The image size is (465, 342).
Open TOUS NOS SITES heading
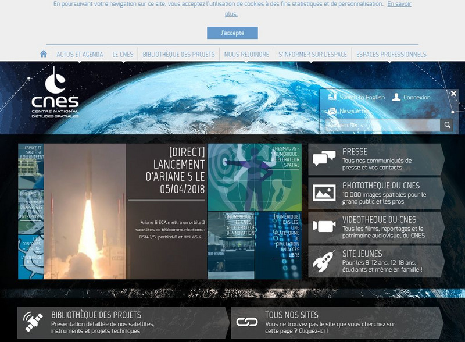[292, 315]
